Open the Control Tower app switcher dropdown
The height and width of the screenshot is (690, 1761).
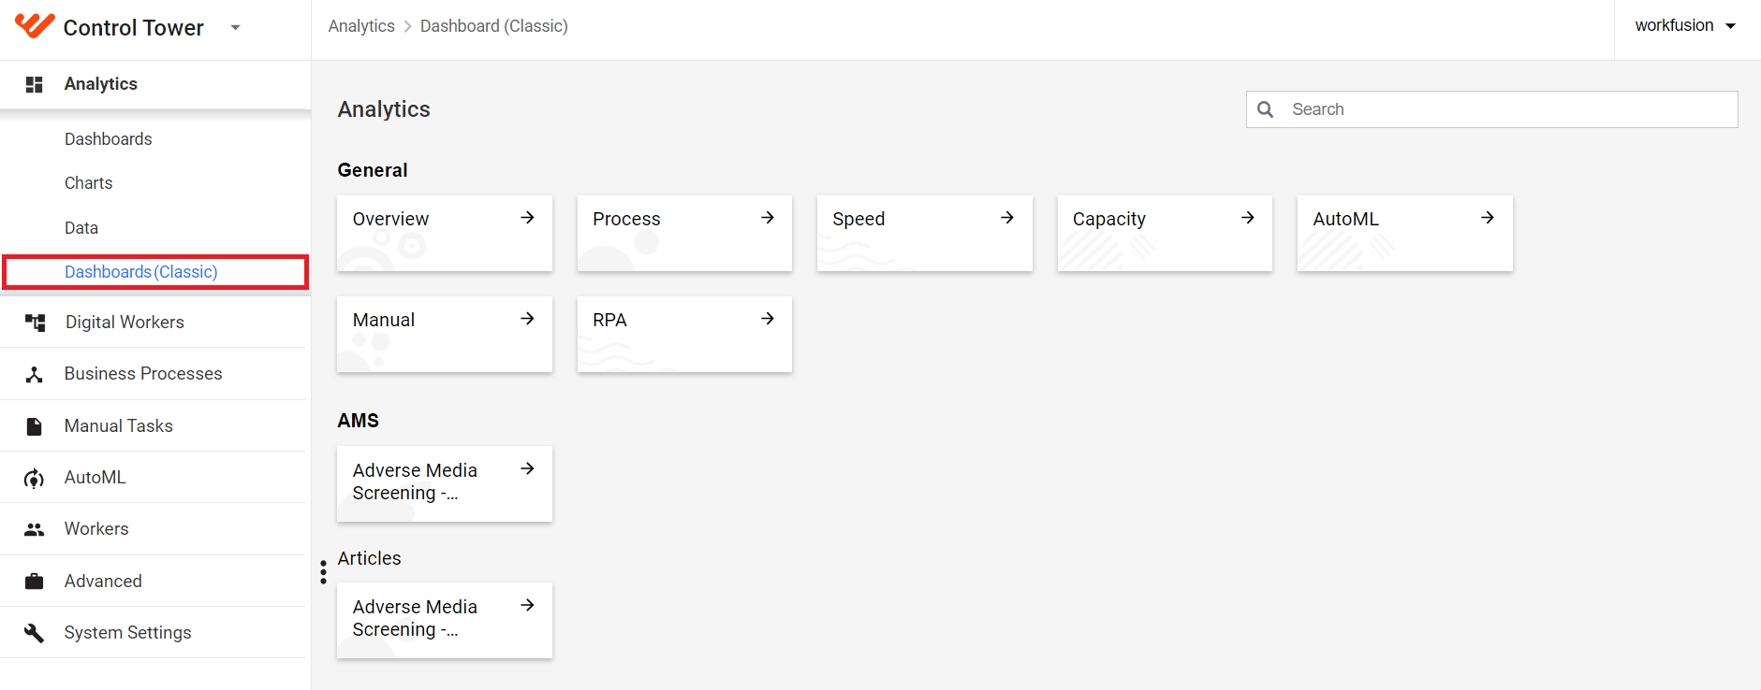236,28
